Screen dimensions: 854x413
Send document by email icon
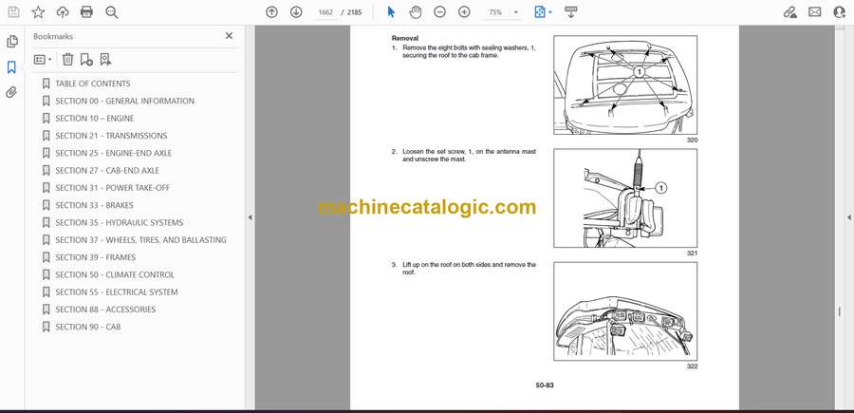[x=814, y=12]
